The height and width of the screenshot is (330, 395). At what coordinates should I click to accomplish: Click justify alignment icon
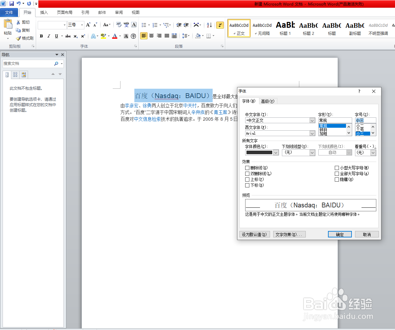(167, 36)
